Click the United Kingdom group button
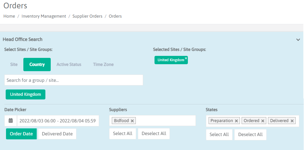 (25, 94)
